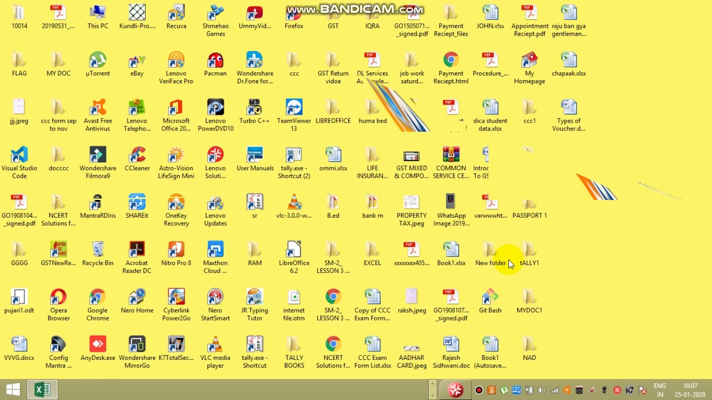Image resolution: width=712 pixels, height=400 pixels.
Task: Launch Turbo C++ shortcut
Action: pos(255,112)
